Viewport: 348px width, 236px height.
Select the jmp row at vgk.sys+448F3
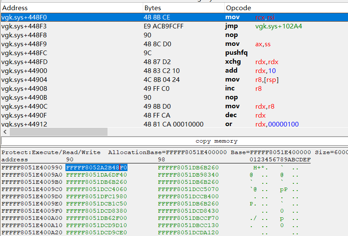pos(174,26)
